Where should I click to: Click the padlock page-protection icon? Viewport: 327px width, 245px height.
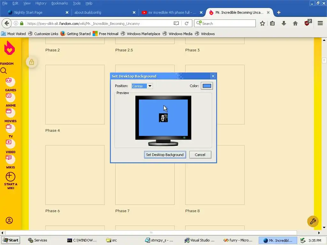tap(32, 62)
